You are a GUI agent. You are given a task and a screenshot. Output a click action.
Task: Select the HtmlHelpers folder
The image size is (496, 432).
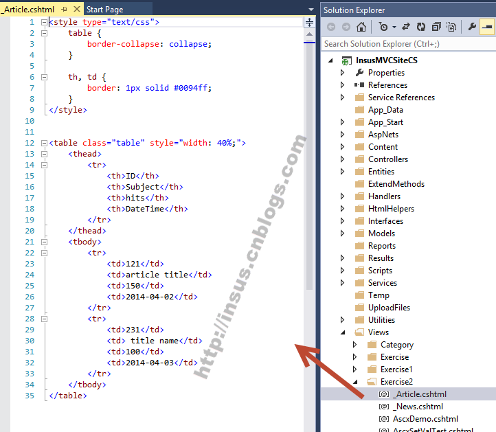[391, 209]
